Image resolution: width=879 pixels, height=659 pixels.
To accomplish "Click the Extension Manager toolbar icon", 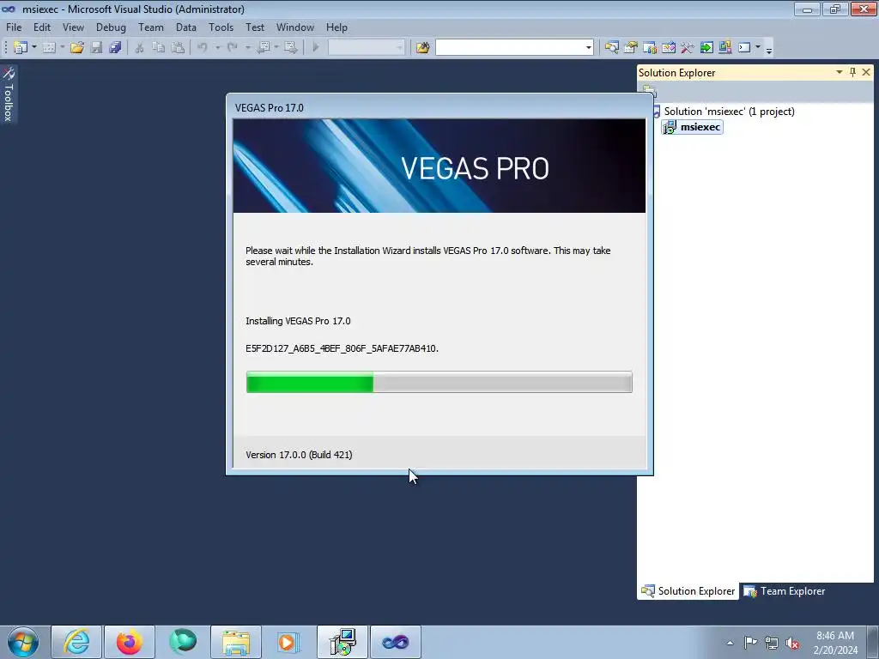I will pyautogui.click(x=724, y=48).
